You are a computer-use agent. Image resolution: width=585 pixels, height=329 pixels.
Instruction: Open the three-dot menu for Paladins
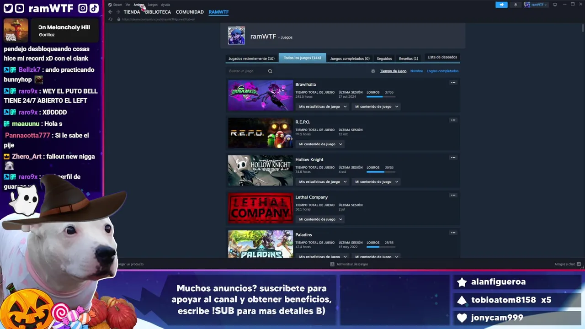click(453, 233)
